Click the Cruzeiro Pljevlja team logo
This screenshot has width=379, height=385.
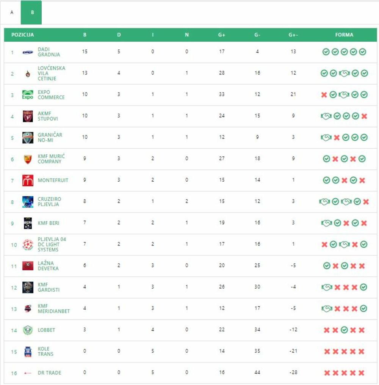tap(28, 201)
